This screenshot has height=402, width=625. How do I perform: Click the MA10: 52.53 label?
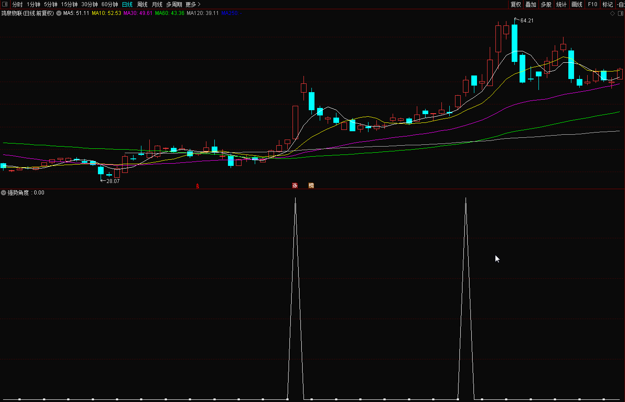pyautogui.click(x=106, y=13)
